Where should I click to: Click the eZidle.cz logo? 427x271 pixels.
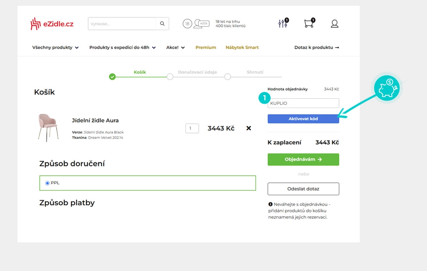tap(52, 24)
